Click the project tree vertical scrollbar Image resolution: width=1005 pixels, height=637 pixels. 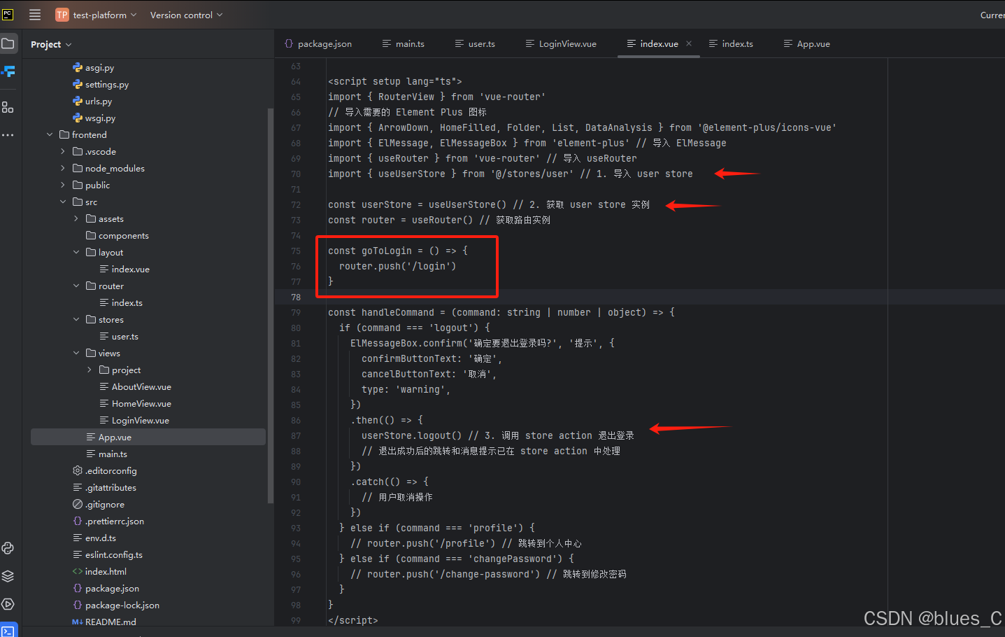tap(271, 304)
